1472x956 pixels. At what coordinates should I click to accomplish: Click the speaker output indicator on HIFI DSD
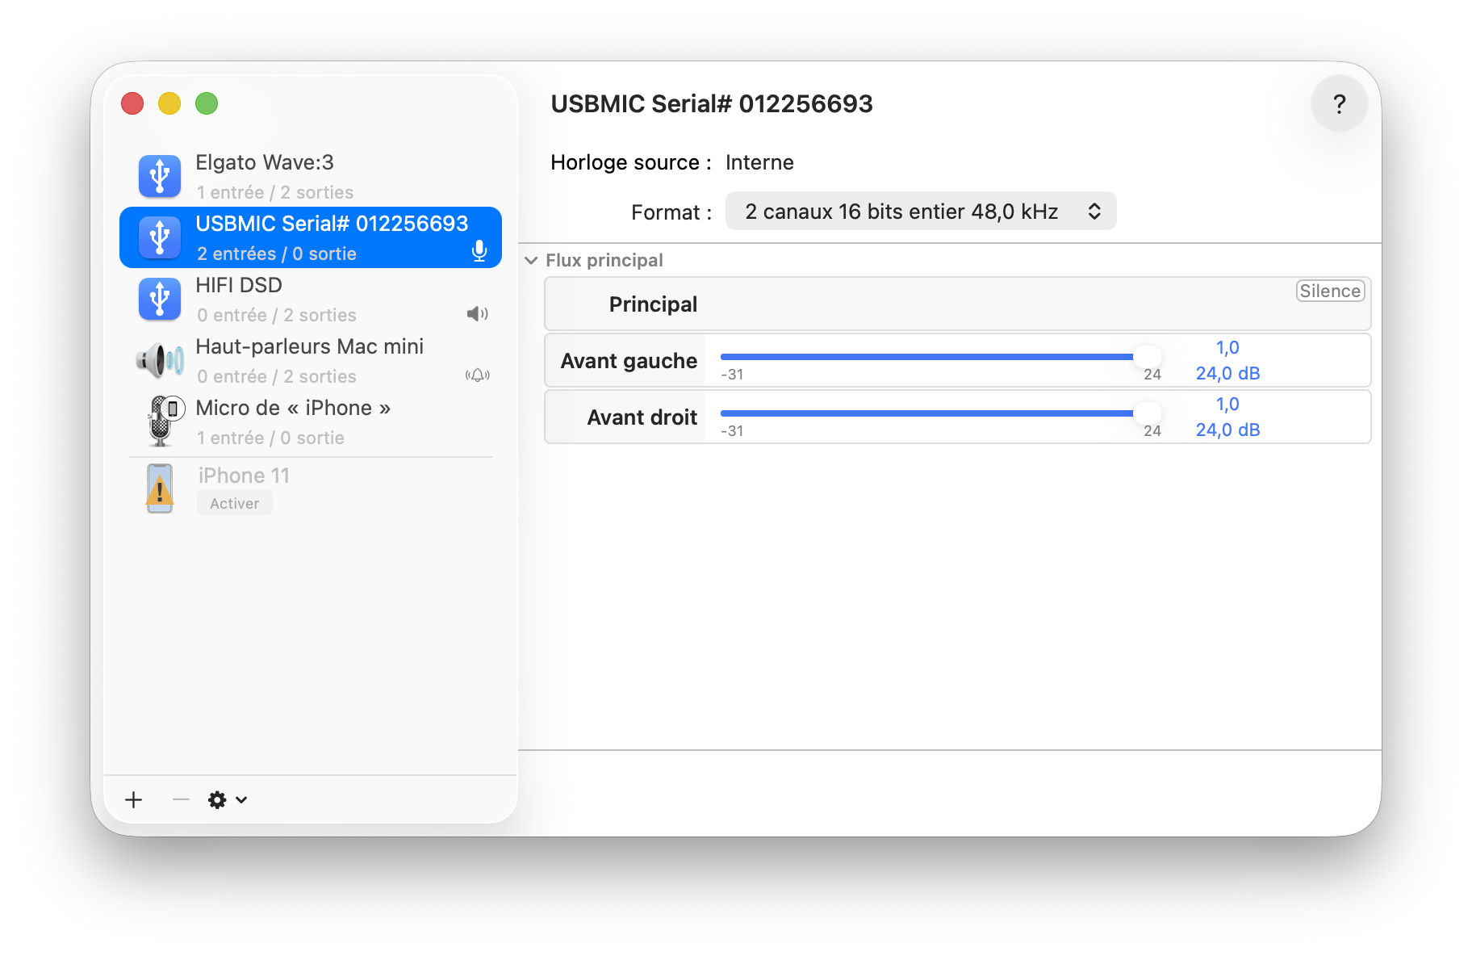pyautogui.click(x=477, y=314)
